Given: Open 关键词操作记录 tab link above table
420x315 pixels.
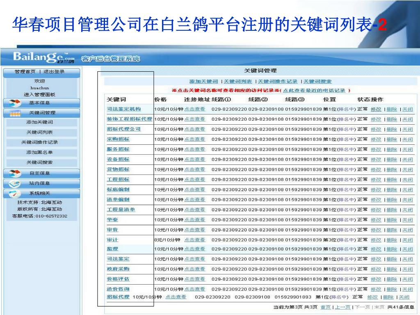Looking at the screenshot, I should 278,82.
